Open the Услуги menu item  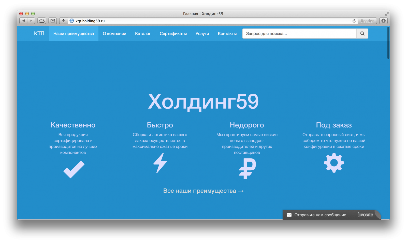202,34
